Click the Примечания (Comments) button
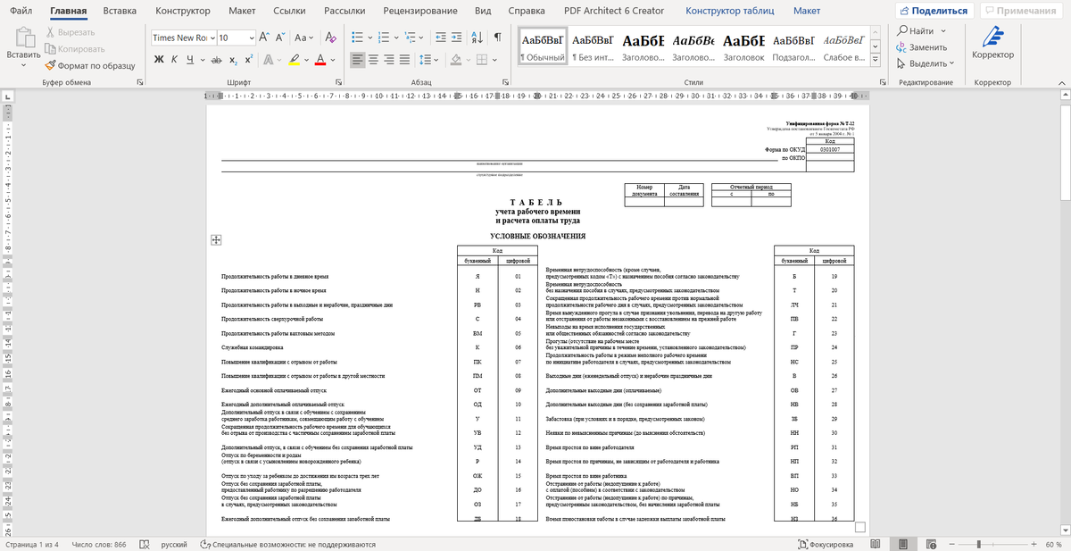The height and width of the screenshot is (551, 1071). (1022, 11)
